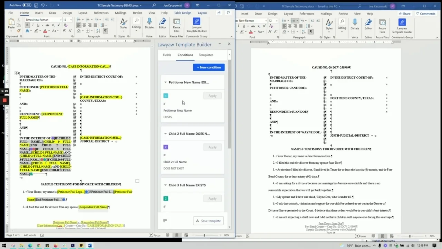Click Text Highlight Color button in DEMO window
442x249 pixels.
[x=36, y=31]
